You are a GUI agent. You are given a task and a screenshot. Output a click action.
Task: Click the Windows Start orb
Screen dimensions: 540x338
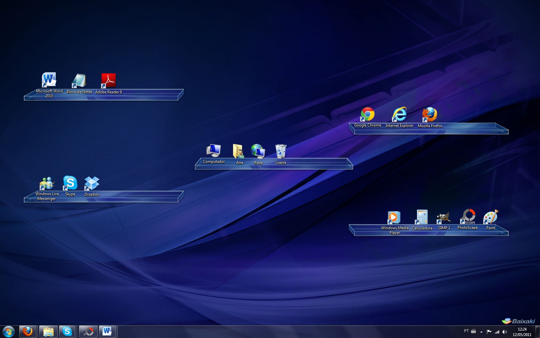[9, 332]
